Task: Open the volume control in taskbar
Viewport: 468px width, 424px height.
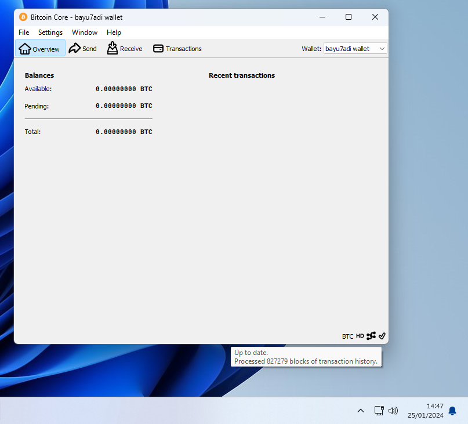Action: (x=393, y=411)
